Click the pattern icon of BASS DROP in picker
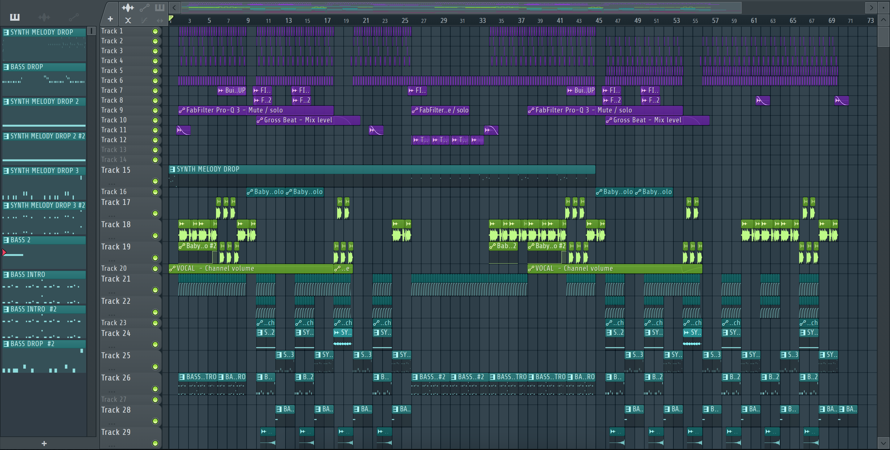Screen dimensions: 890x450 [6, 67]
